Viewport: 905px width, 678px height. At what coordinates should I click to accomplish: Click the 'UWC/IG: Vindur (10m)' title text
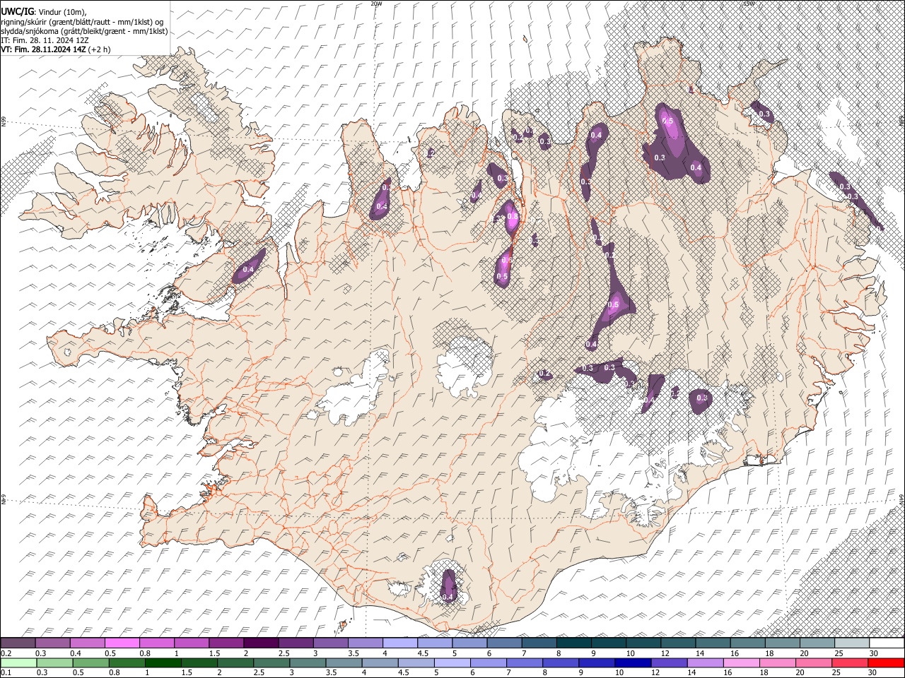tap(44, 12)
